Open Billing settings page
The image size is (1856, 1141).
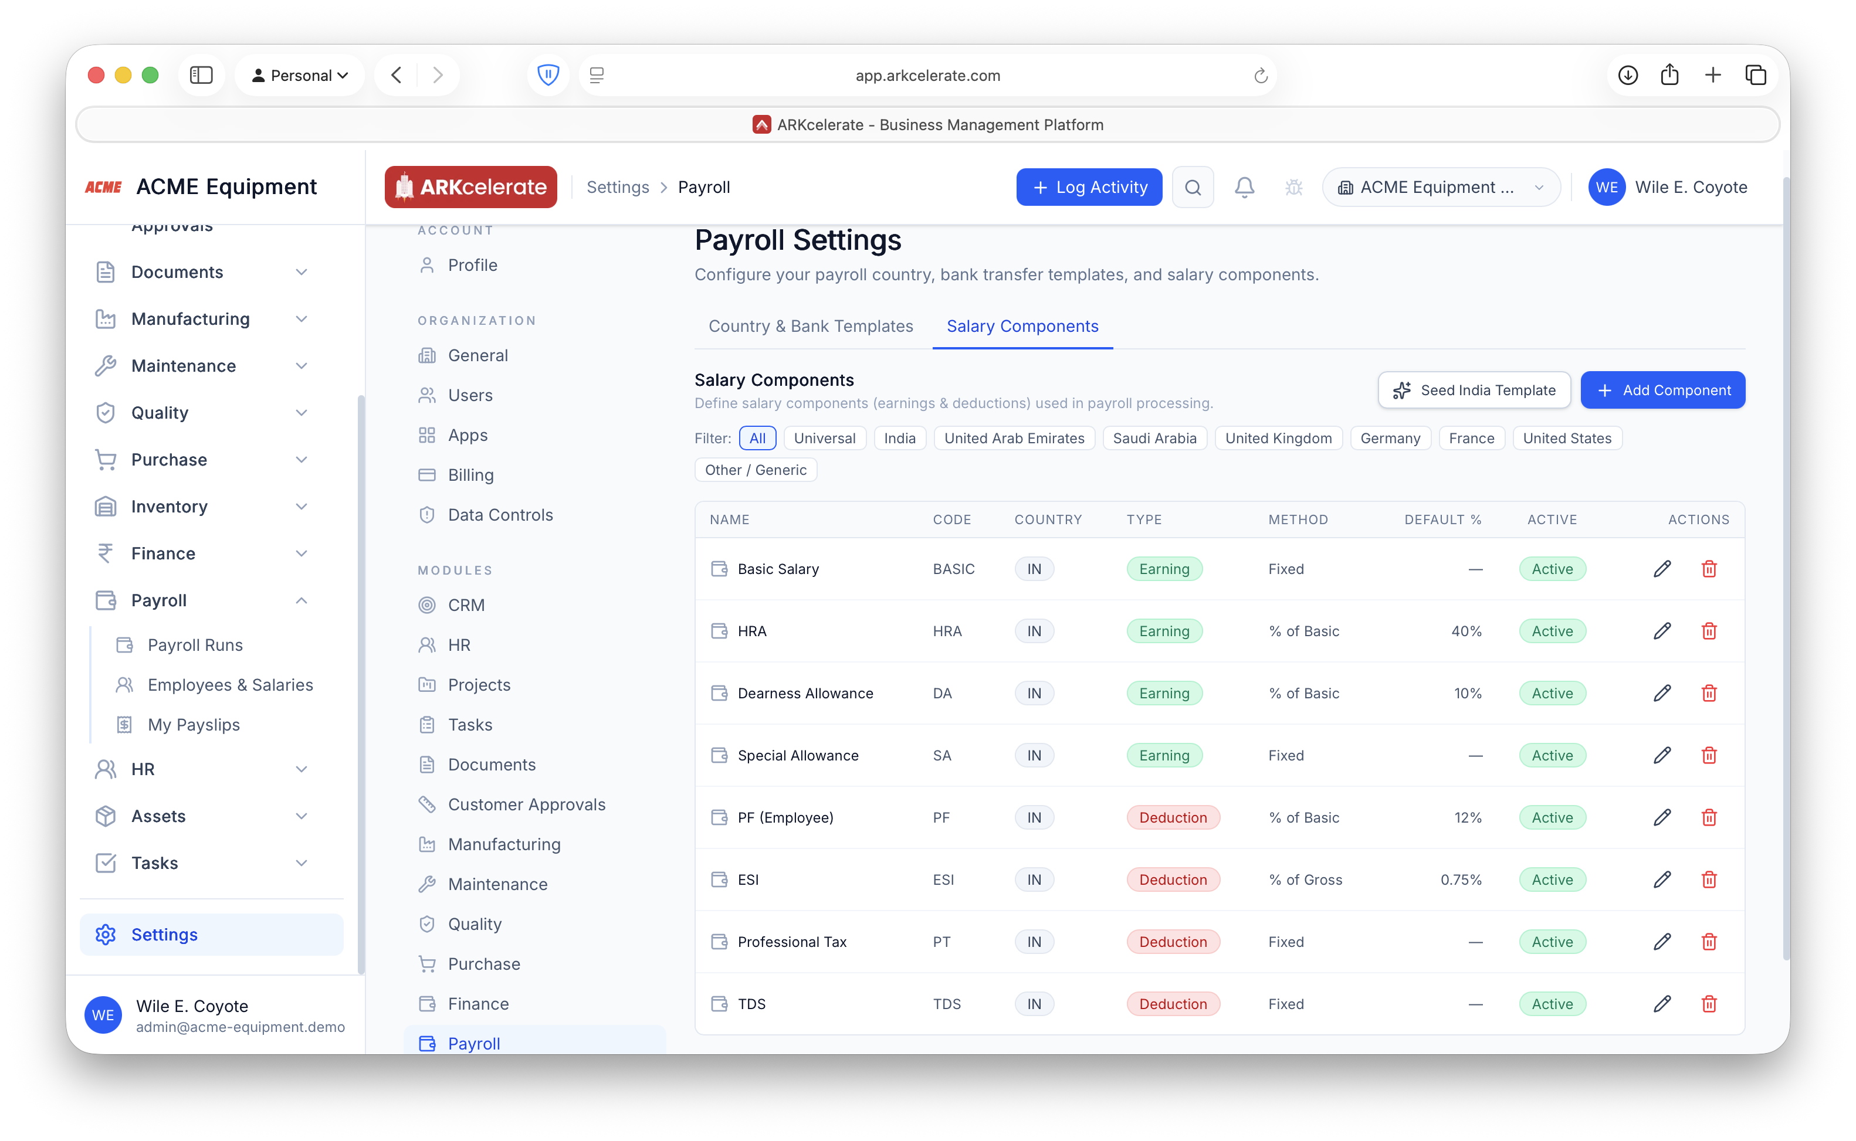(470, 475)
